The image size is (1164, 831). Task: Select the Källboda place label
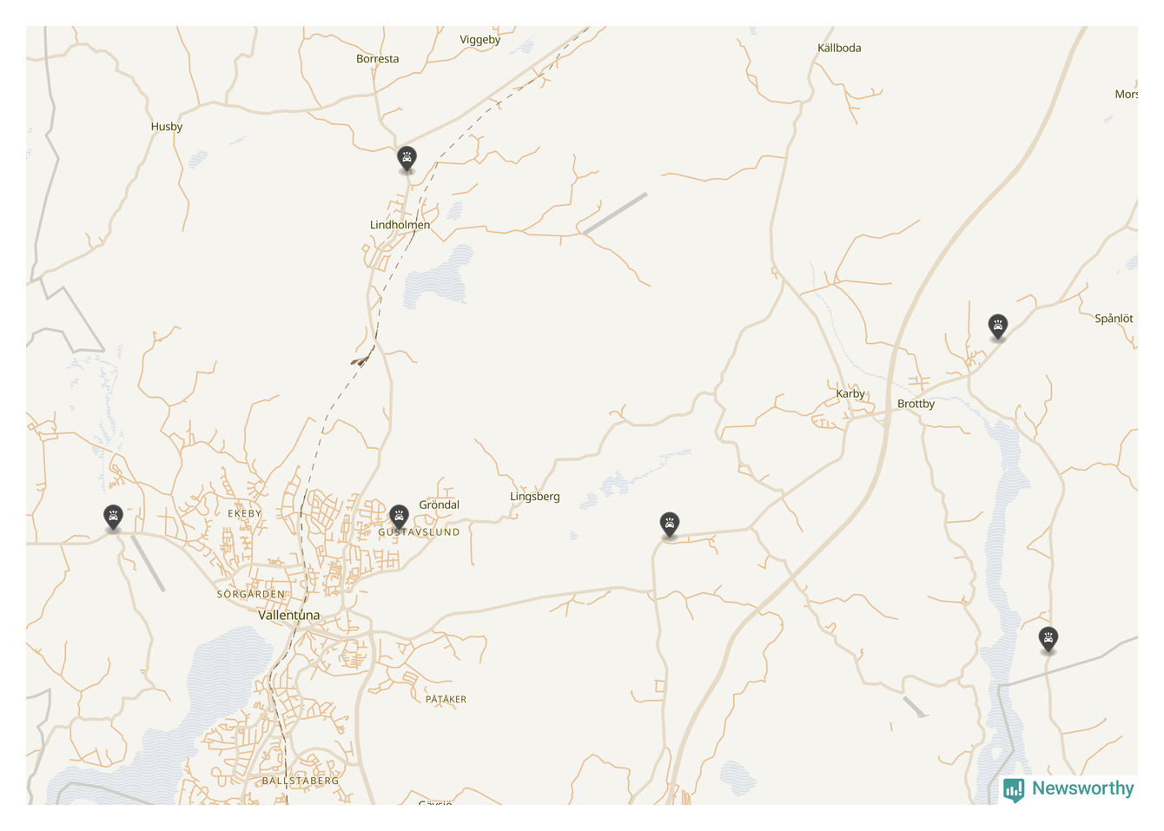pyautogui.click(x=839, y=48)
